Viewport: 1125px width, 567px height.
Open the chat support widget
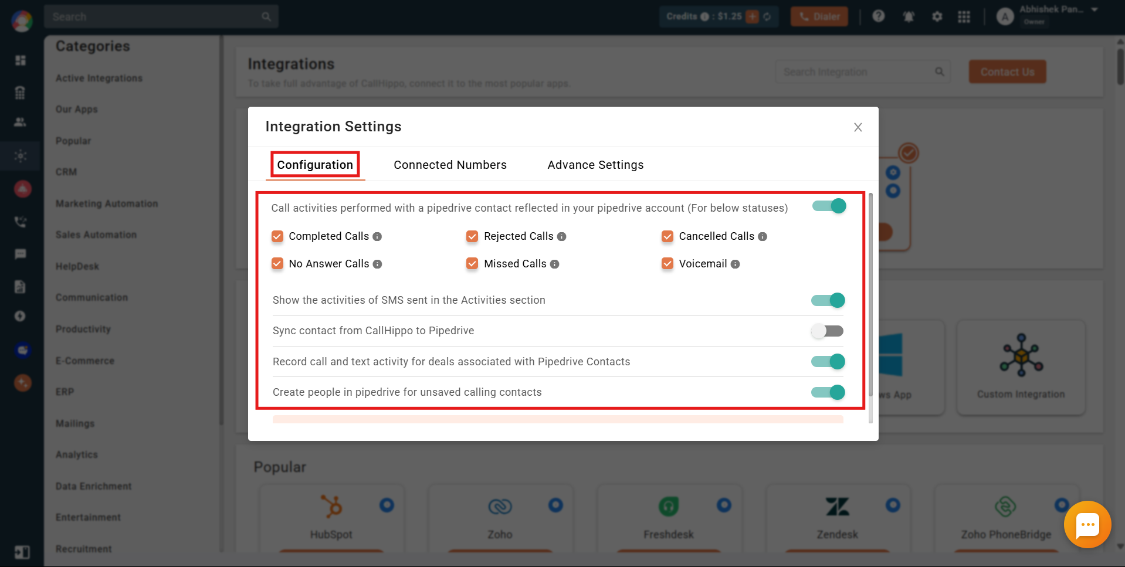point(1087,524)
